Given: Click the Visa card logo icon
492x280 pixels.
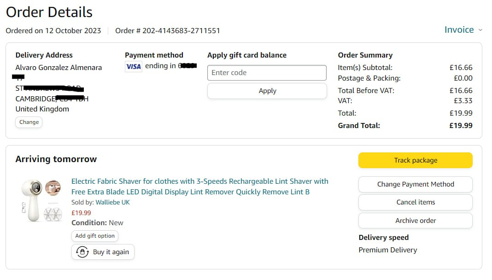Looking at the screenshot, I should pyautogui.click(x=134, y=66).
